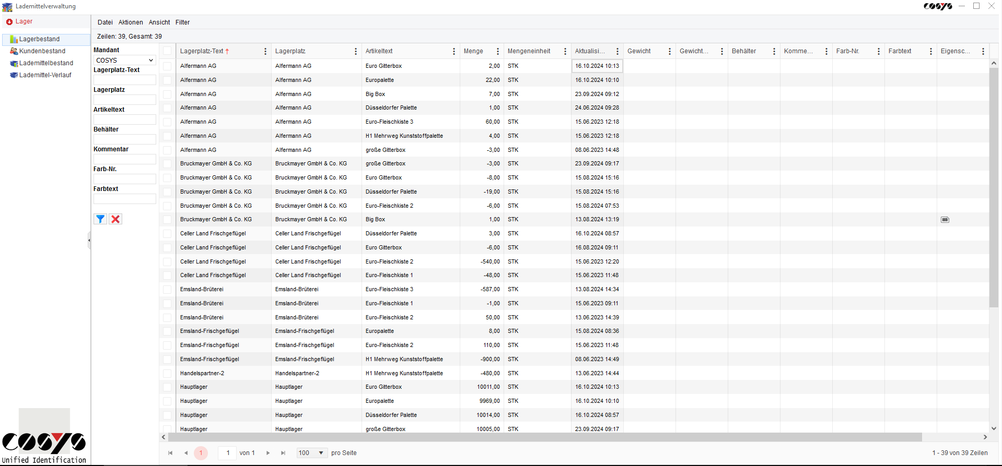Screen dimensions: 1002x466
Task: Sort by Lagerplatz-Text column header
Action: coord(202,51)
